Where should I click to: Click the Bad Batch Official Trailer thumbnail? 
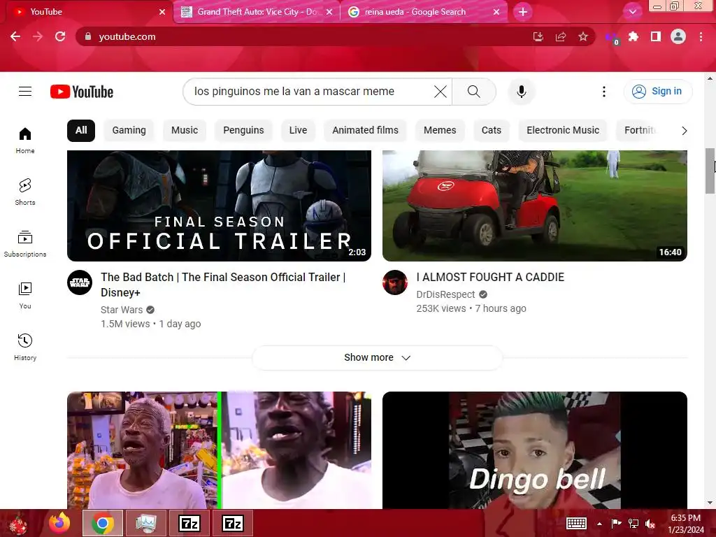pos(219,206)
